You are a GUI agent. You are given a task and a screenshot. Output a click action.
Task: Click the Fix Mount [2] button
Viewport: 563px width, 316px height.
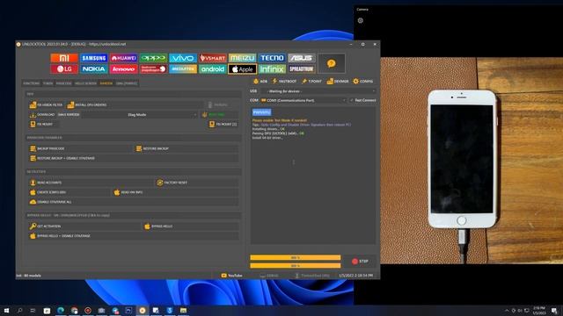tap(223, 125)
